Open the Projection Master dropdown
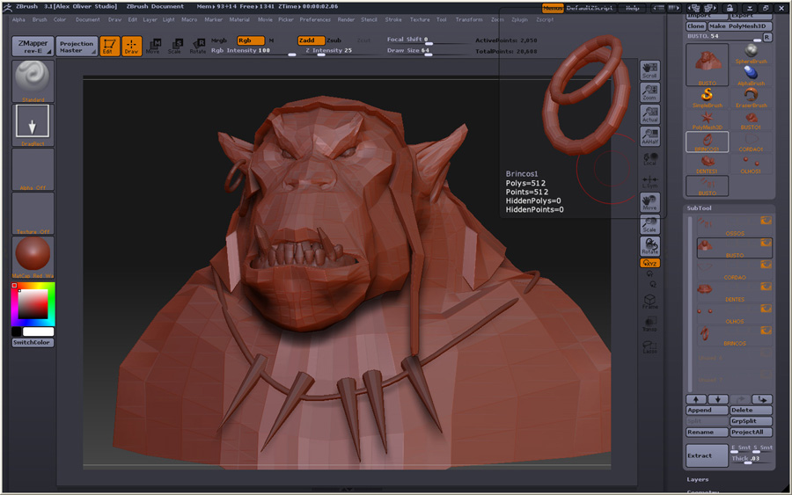Screen dimensions: 792x495 77,46
